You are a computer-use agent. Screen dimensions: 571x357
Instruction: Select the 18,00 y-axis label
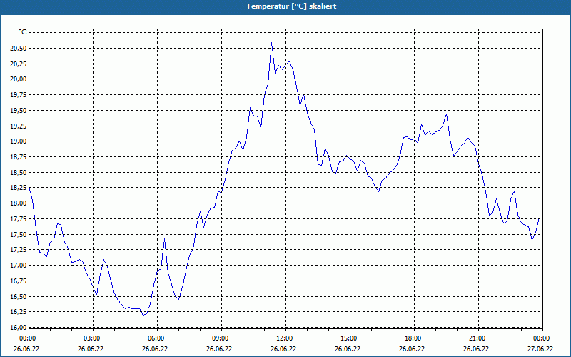pyautogui.click(x=19, y=203)
